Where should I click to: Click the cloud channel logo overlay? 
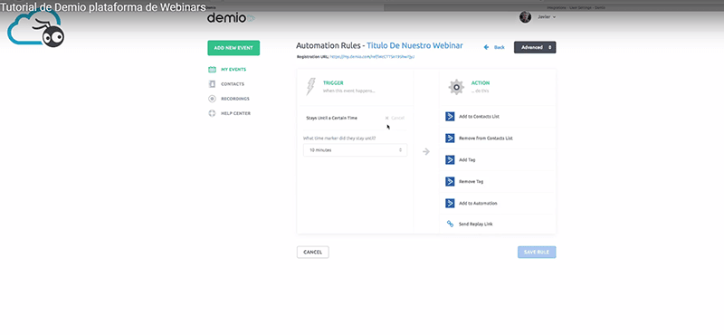pyautogui.click(x=36, y=29)
